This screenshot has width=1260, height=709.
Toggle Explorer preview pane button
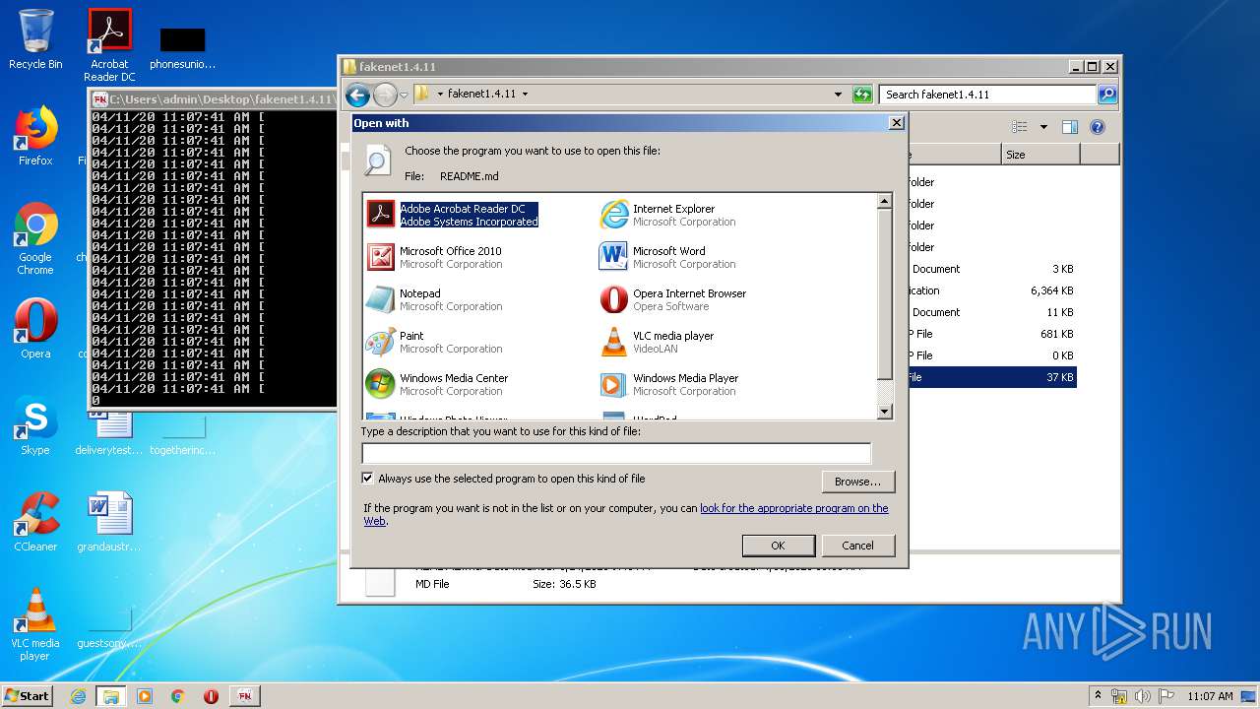pyautogui.click(x=1070, y=127)
